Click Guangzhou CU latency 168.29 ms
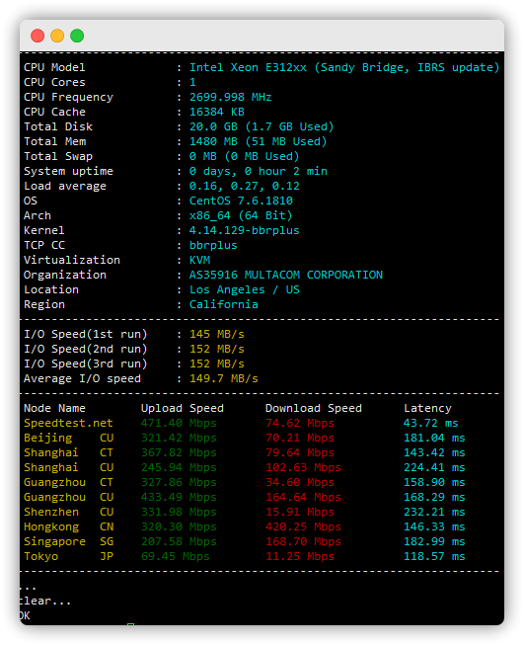Image resolution: width=524 pixels, height=645 pixels. click(434, 497)
